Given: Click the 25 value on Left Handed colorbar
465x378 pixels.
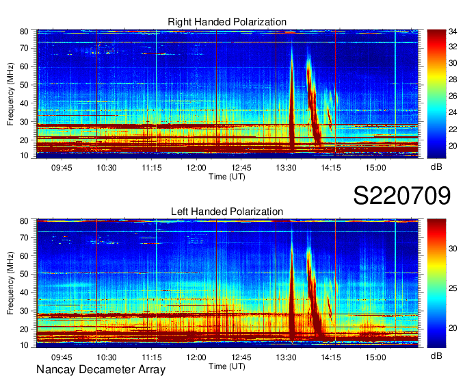Looking at the screenshot, I should pyautogui.click(x=453, y=288).
